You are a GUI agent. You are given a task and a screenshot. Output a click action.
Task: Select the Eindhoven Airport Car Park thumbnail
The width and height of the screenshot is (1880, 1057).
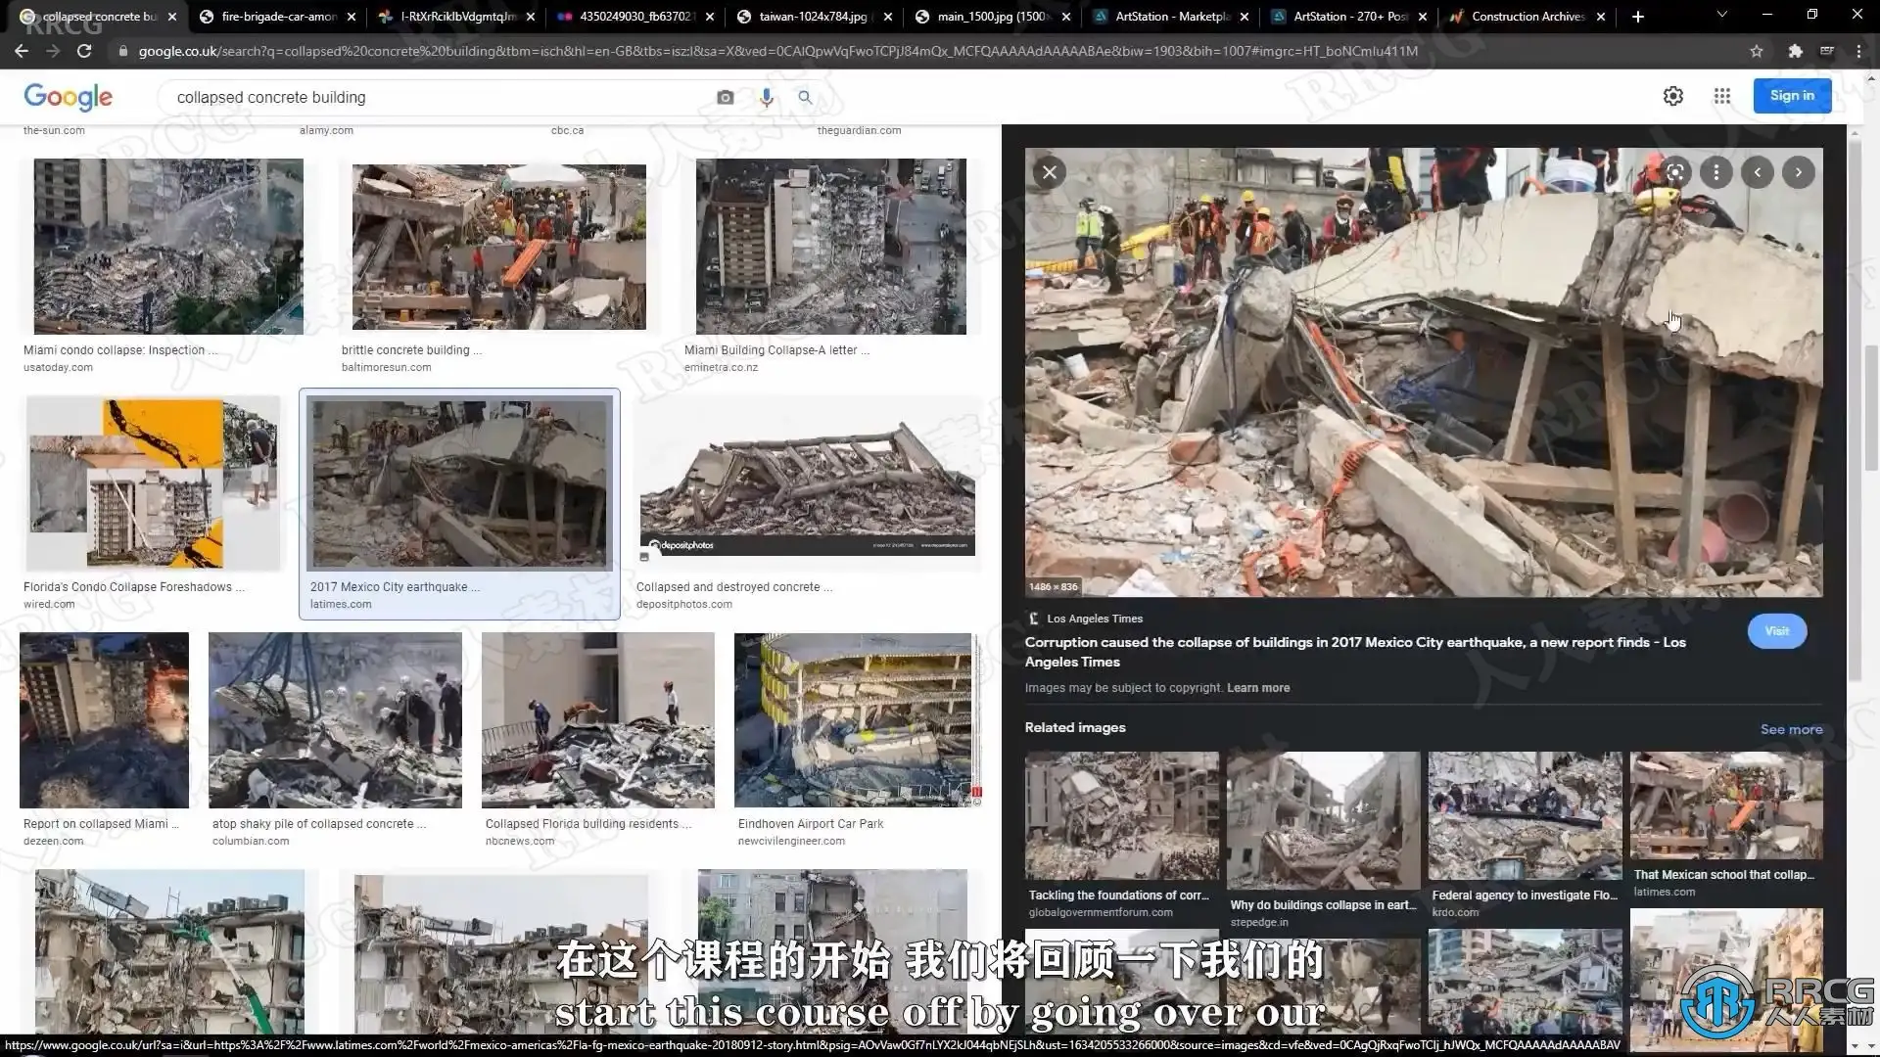[853, 719]
